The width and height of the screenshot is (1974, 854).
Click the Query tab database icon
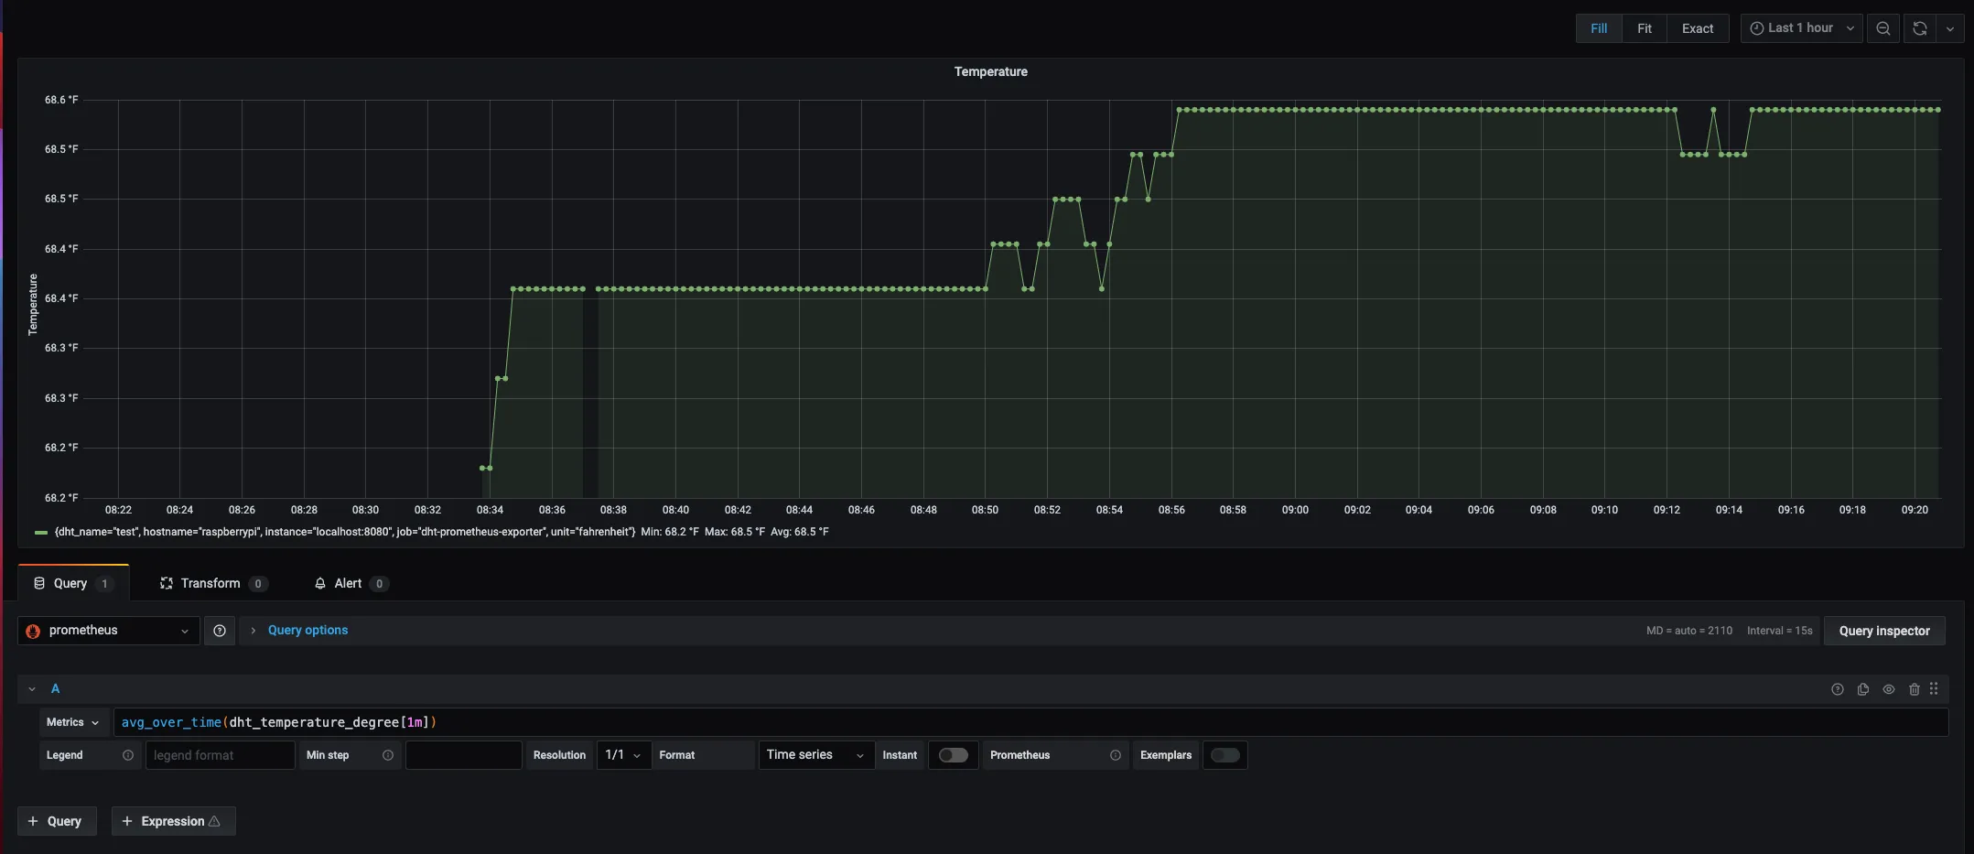point(39,583)
